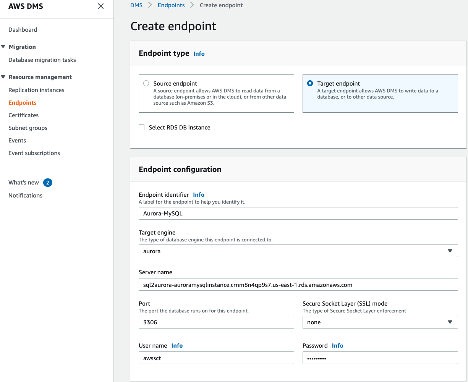Click the What's new badge showing 2
The width and height of the screenshot is (468, 382).
tap(47, 183)
